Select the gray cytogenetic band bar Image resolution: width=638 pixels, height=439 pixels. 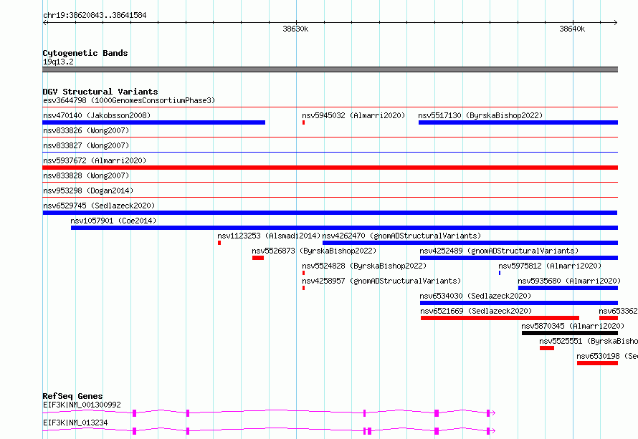(330, 69)
